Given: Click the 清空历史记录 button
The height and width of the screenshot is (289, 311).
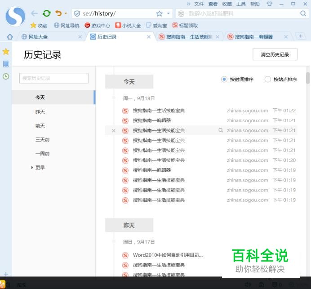Looking at the screenshot, I should [275, 54].
